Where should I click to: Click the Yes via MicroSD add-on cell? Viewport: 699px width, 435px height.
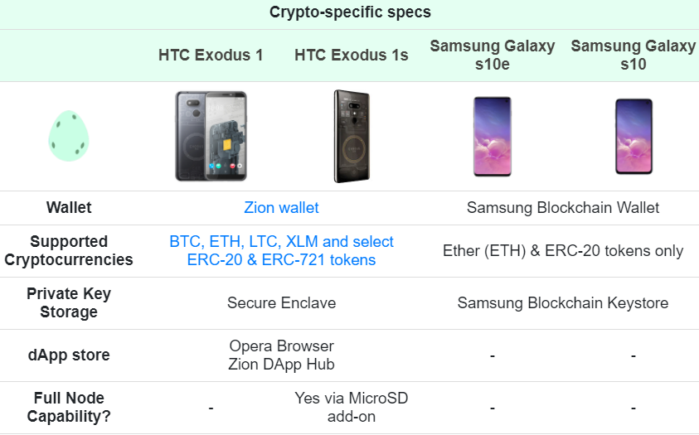[352, 407]
